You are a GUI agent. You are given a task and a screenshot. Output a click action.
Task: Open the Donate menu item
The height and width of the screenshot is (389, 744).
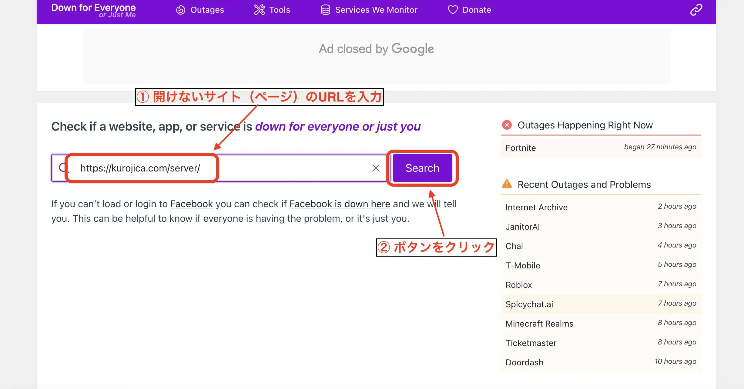click(x=477, y=10)
